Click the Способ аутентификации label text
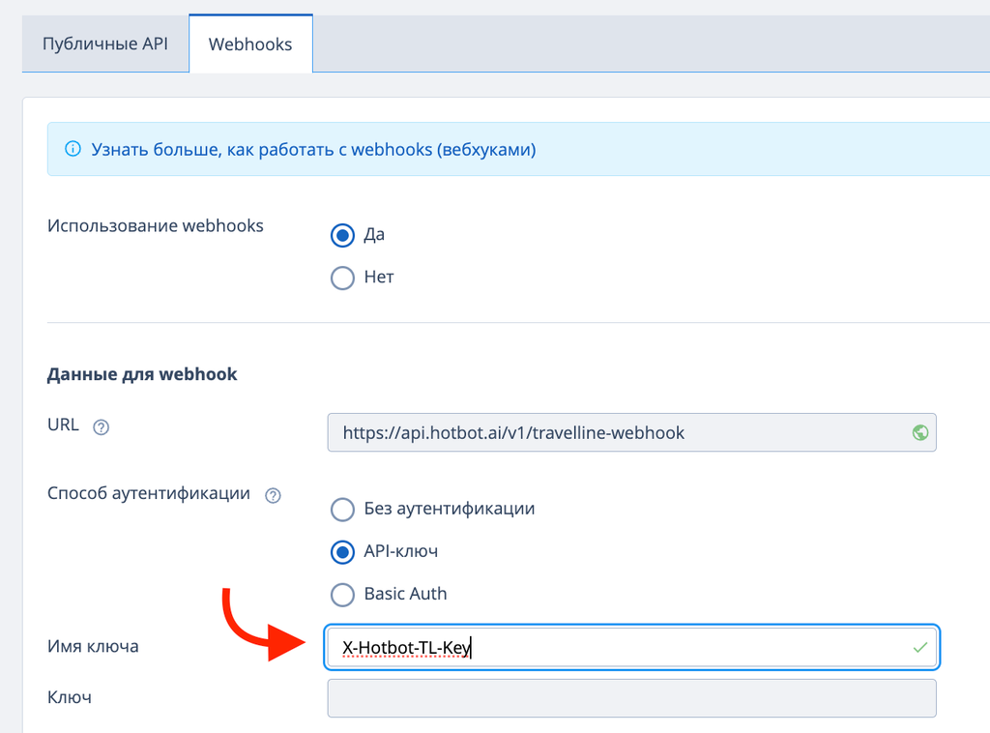Screen dimensions: 990x733 [149, 493]
